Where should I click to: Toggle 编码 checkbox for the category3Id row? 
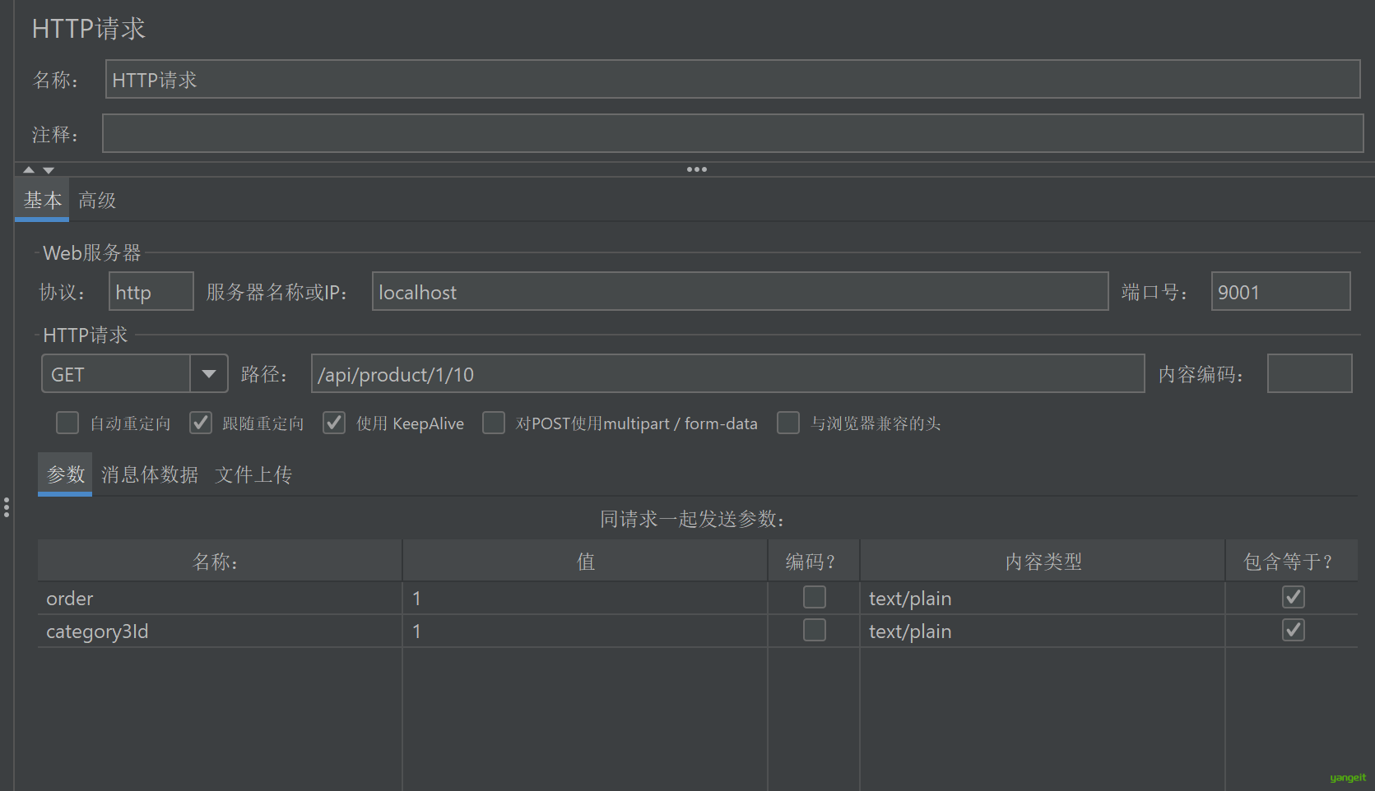[x=815, y=630]
